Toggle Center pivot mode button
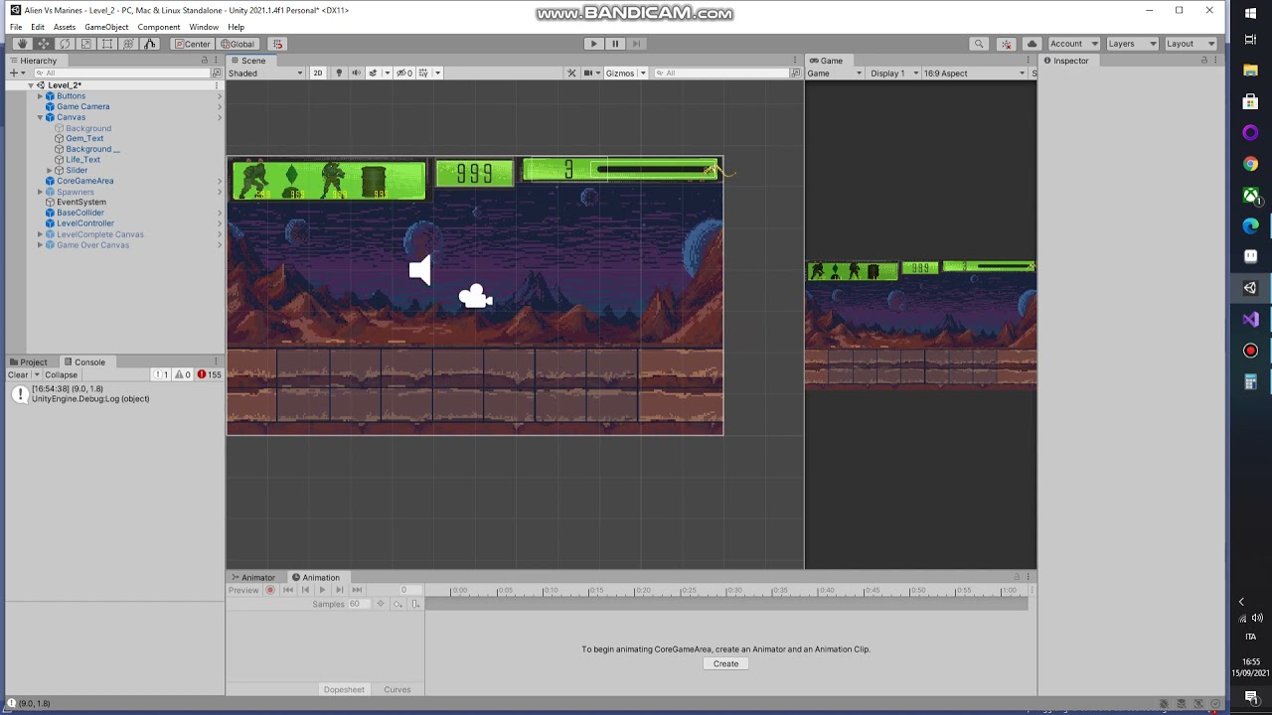The image size is (1272, 715). tap(192, 44)
